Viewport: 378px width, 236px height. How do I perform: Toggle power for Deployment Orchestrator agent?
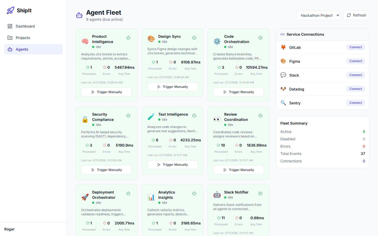click(128, 193)
